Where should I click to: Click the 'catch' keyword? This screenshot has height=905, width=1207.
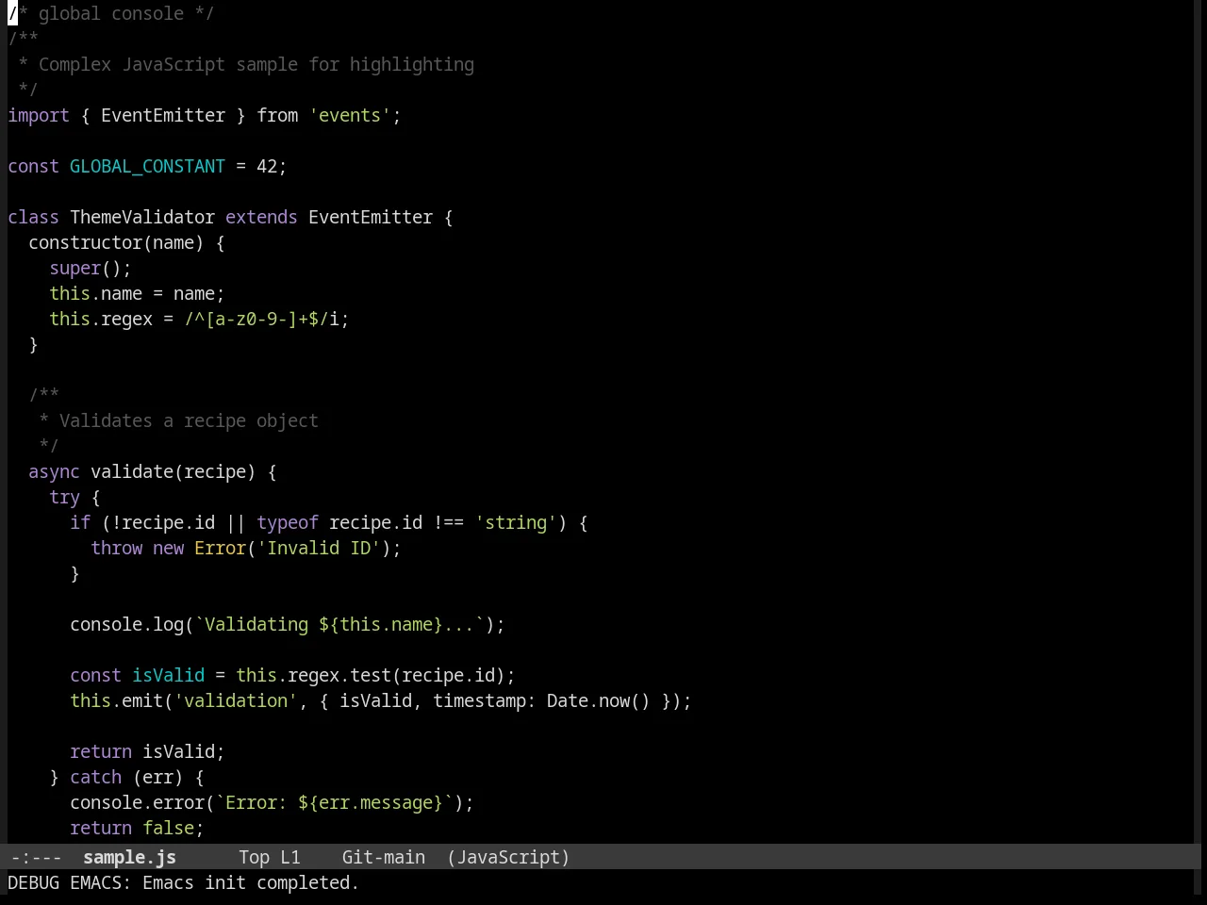tap(95, 777)
